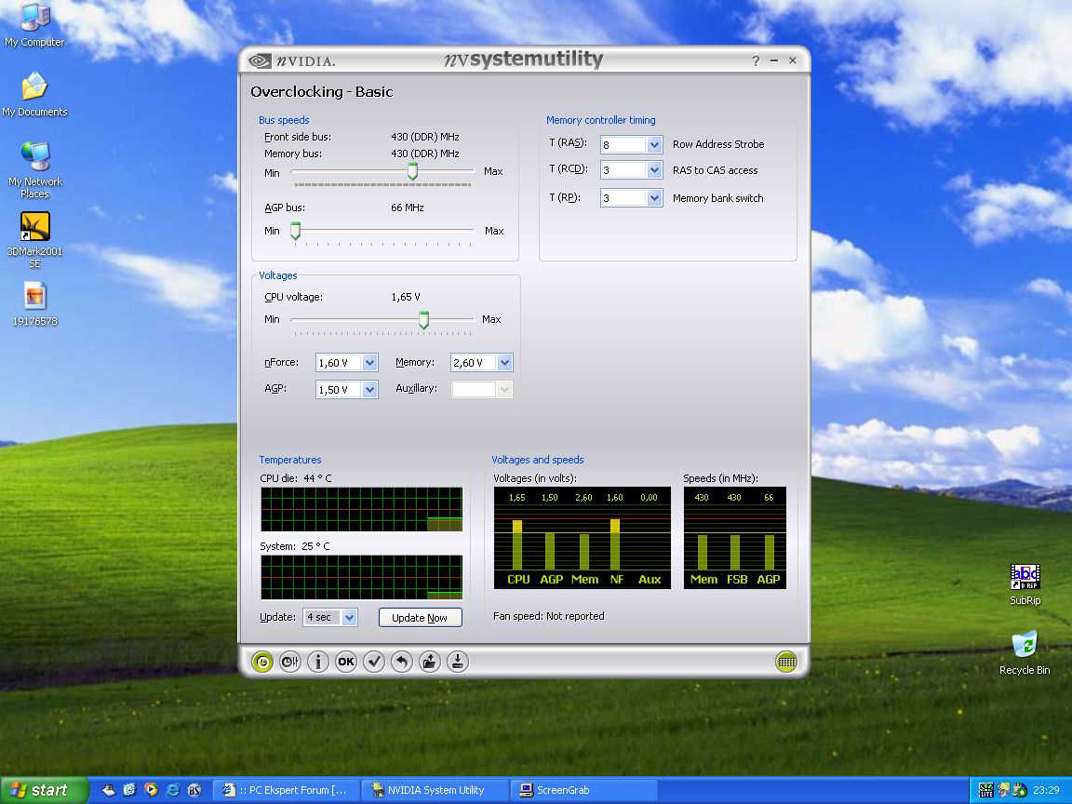Click the help question mark in title bar
The image size is (1072, 804).
click(x=756, y=61)
